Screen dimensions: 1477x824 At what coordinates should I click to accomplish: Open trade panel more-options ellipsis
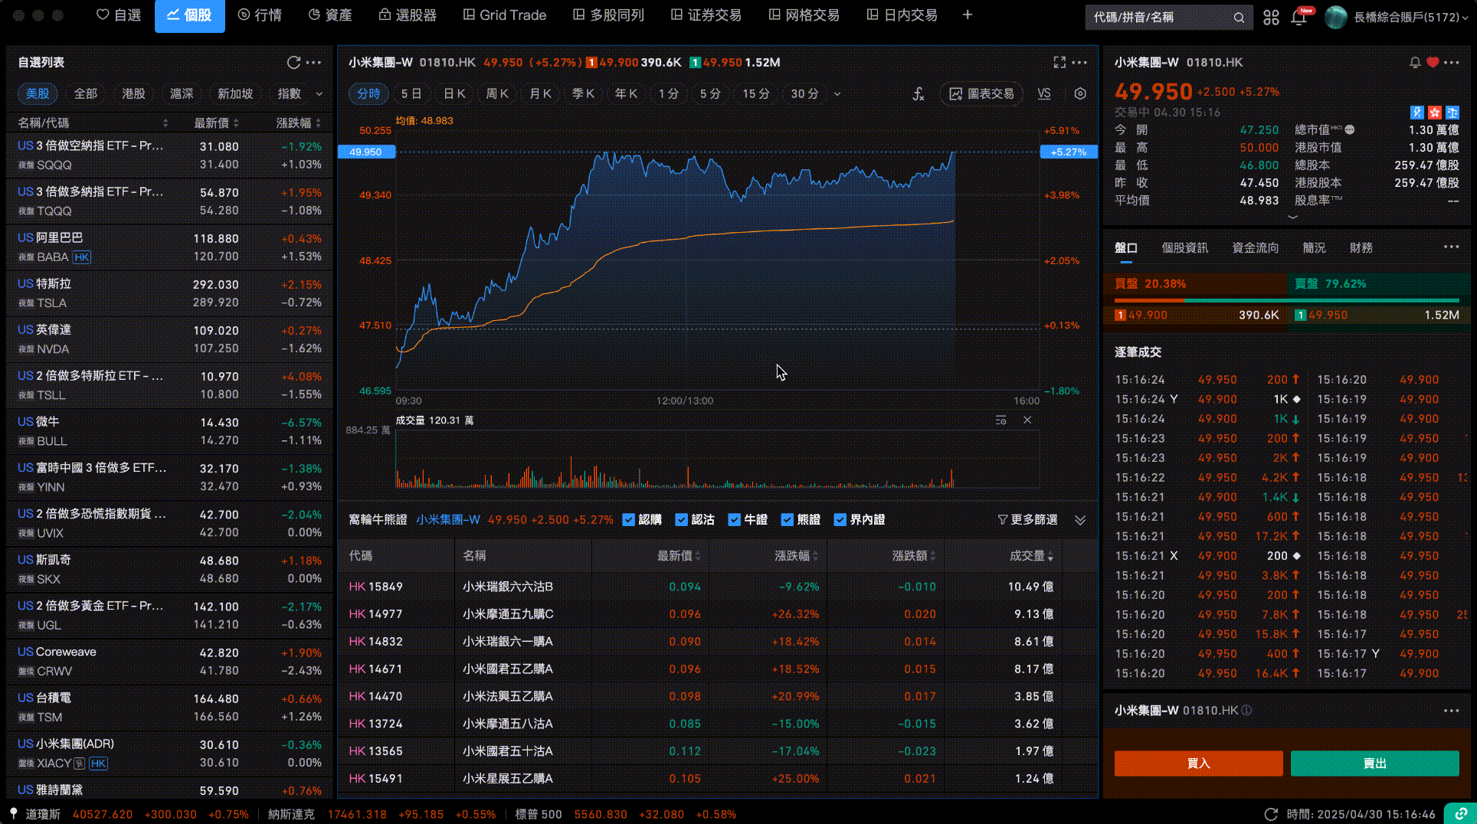click(1452, 711)
